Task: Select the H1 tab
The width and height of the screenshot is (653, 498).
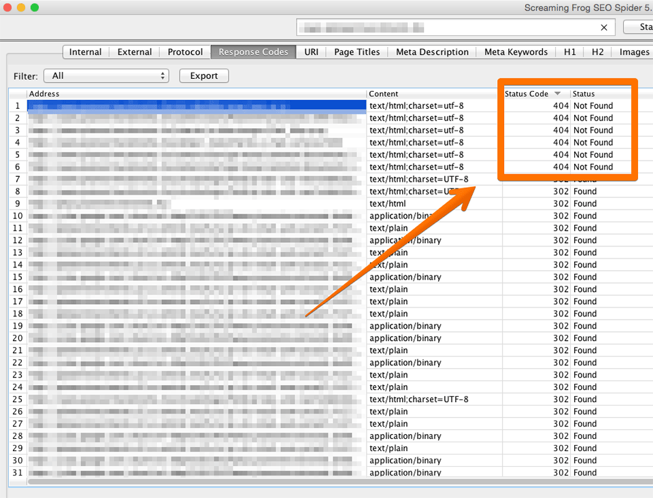Action: tap(569, 52)
